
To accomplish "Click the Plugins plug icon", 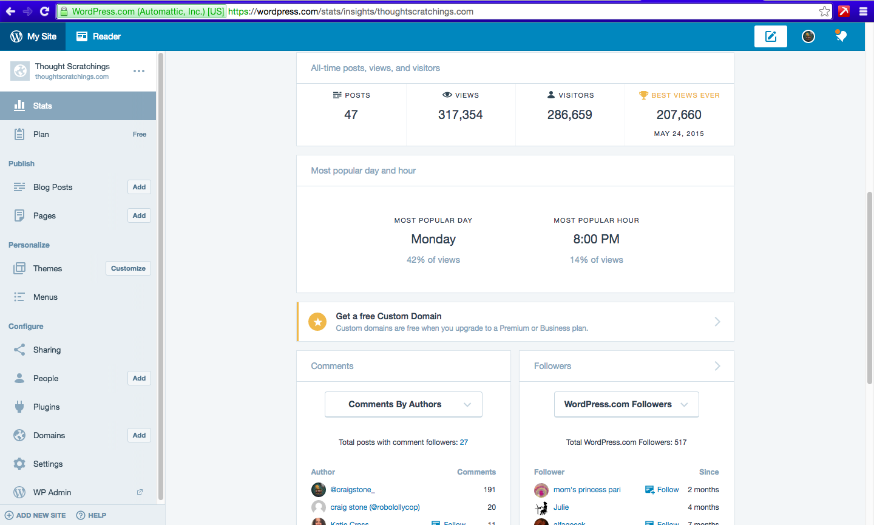I will click(x=19, y=407).
